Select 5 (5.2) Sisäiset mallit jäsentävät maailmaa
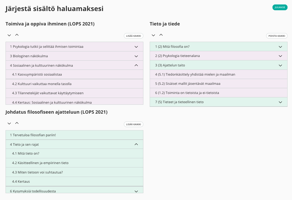The height and width of the screenshot is (200, 292). 188,84
